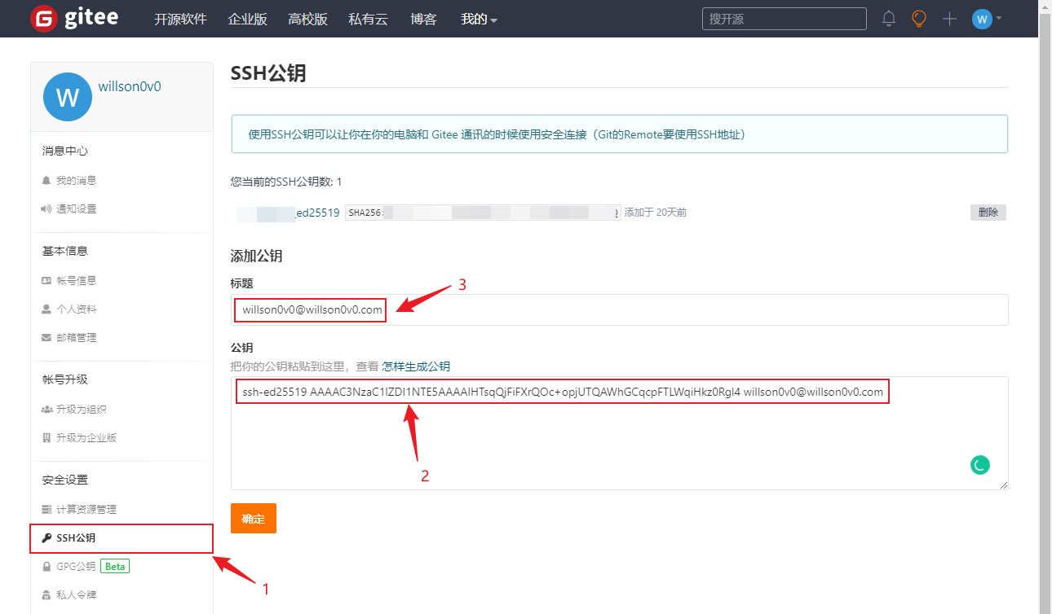Viewport: 1052px width, 614px height.
Task: Open GPG公钥 Beta page
Action: click(76, 566)
